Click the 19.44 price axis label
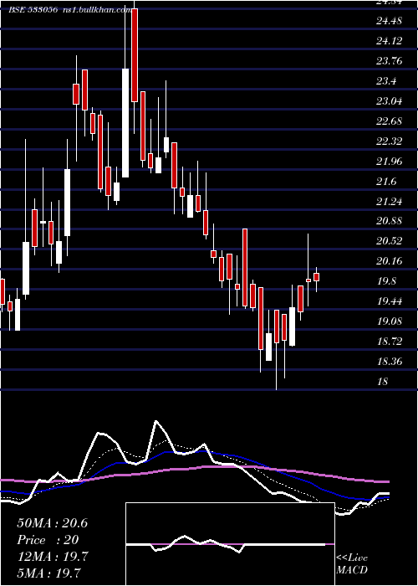This screenshot has height=586, width=418. [x=390, y=301]
